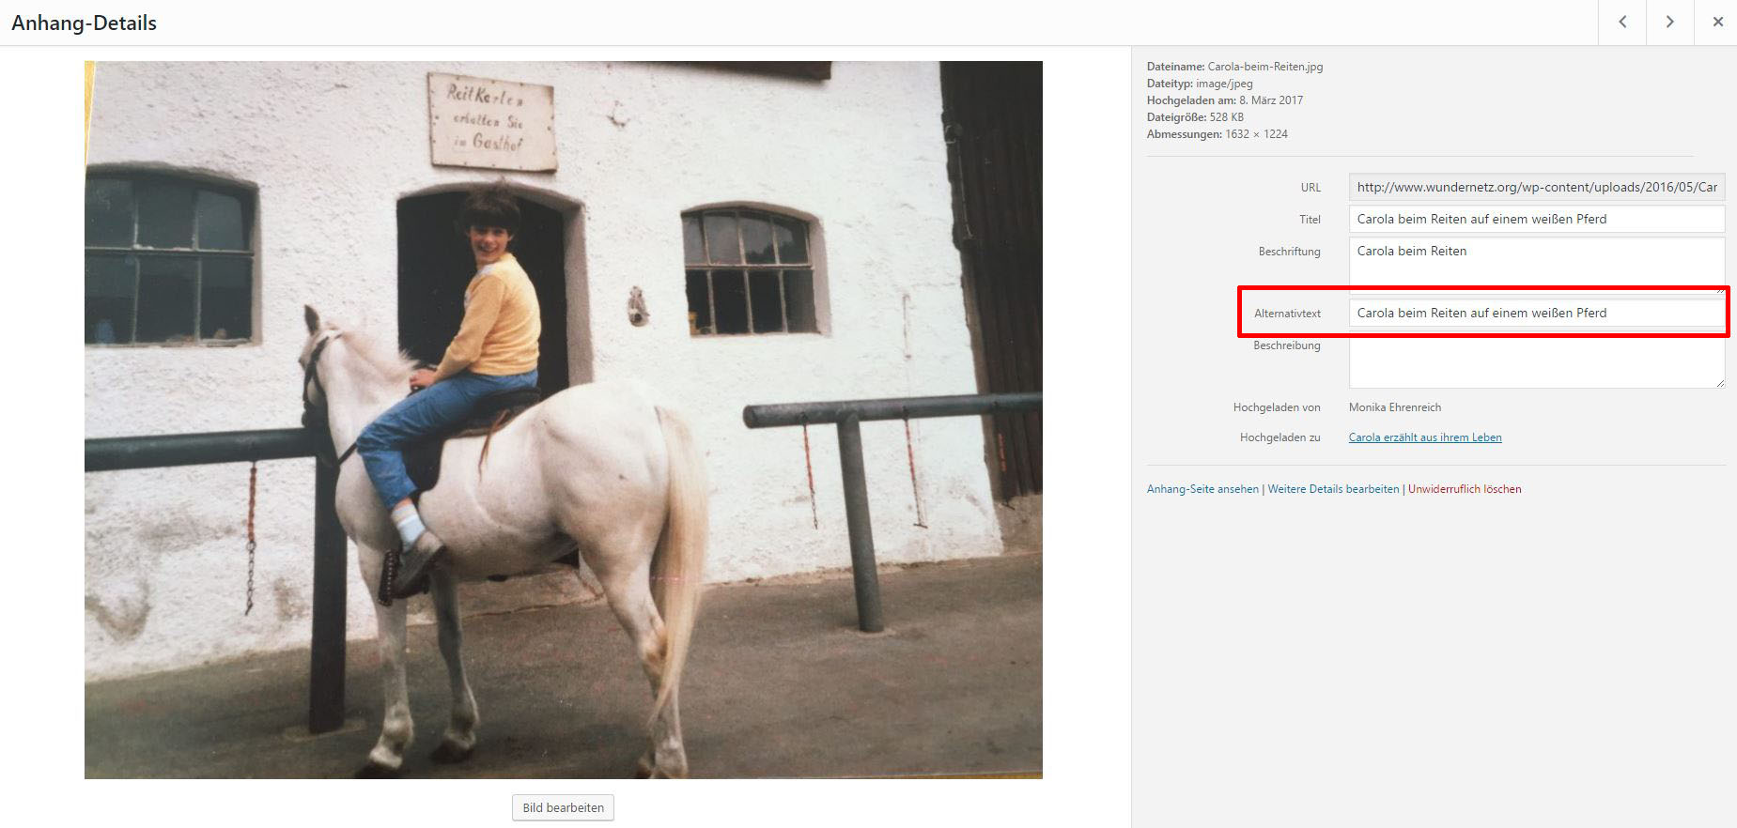Click the horse photo preview image
The width and height of the screenshot is (1737, 828).
(x=564, y=420)
